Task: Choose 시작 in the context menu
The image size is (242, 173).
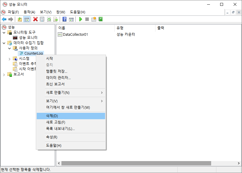Action: pos(71,58)
